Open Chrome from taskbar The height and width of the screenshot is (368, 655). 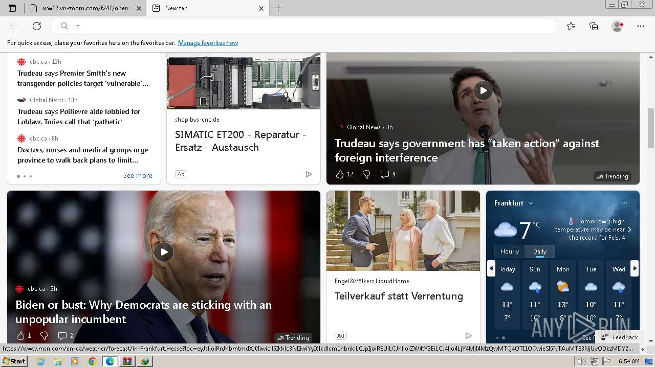point(92,361)
